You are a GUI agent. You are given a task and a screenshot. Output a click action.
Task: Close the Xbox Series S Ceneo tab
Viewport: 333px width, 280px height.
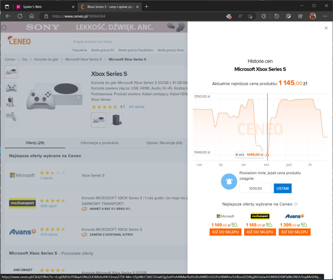138,7
